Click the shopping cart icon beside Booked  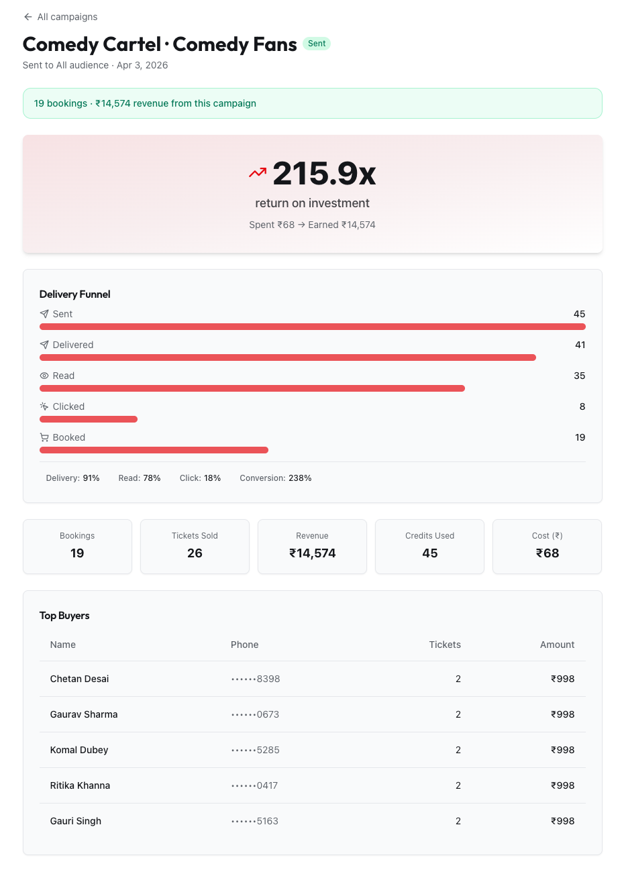pos(44,437)
